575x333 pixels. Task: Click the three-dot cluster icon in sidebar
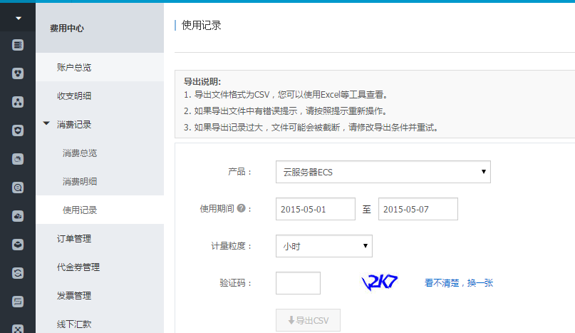[18, 102]
